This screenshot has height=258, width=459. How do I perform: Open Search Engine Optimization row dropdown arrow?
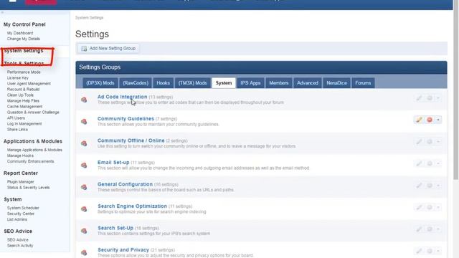point(438,207)
